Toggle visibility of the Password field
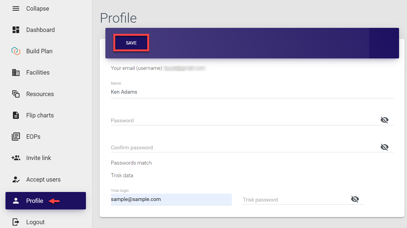The image size is (407, 228). [x=384, y=120]
